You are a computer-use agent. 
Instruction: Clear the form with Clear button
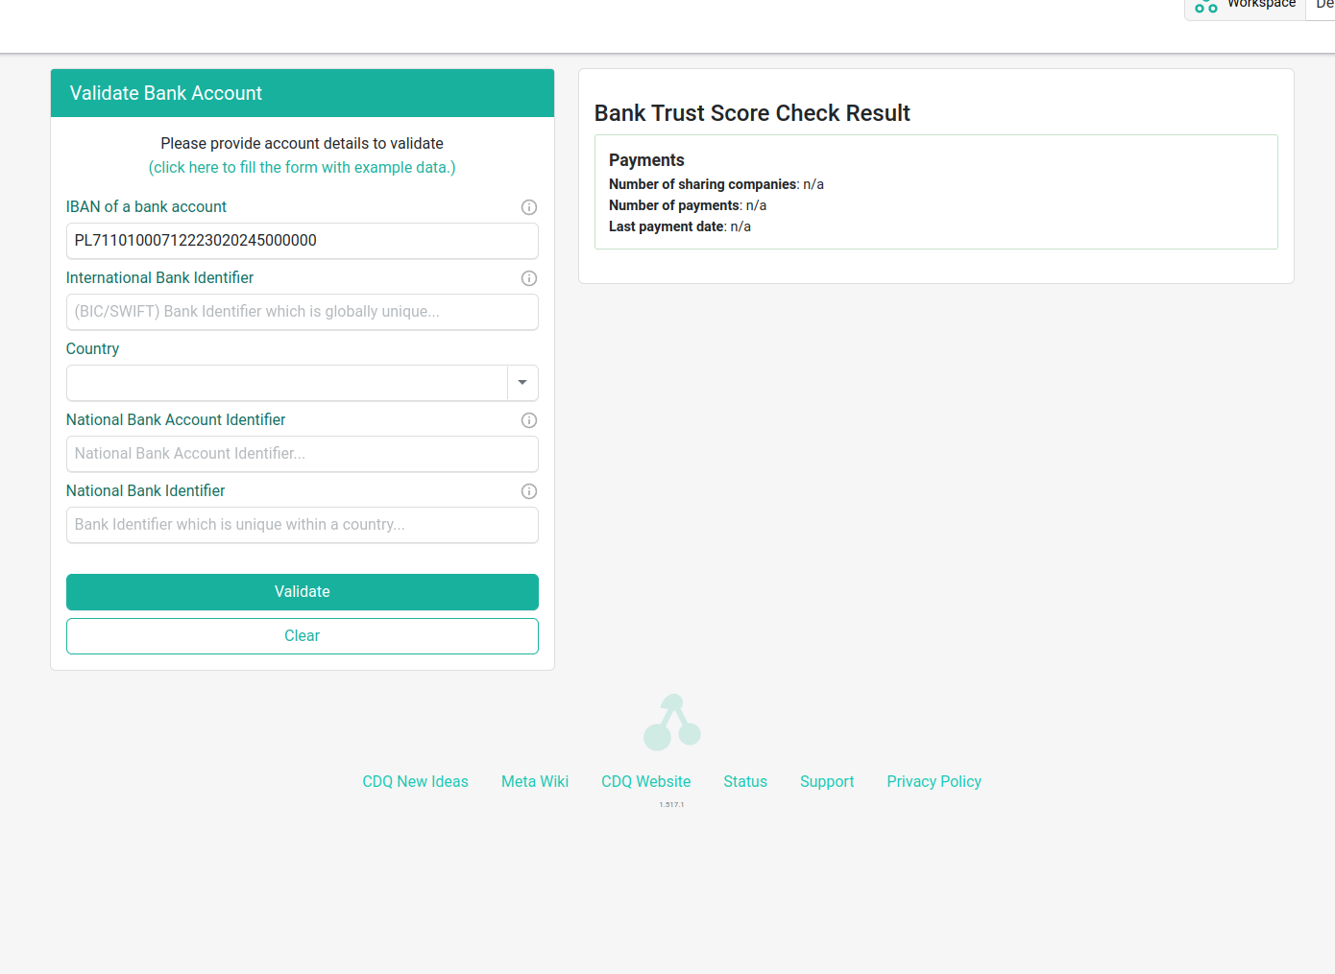[302, 636]
